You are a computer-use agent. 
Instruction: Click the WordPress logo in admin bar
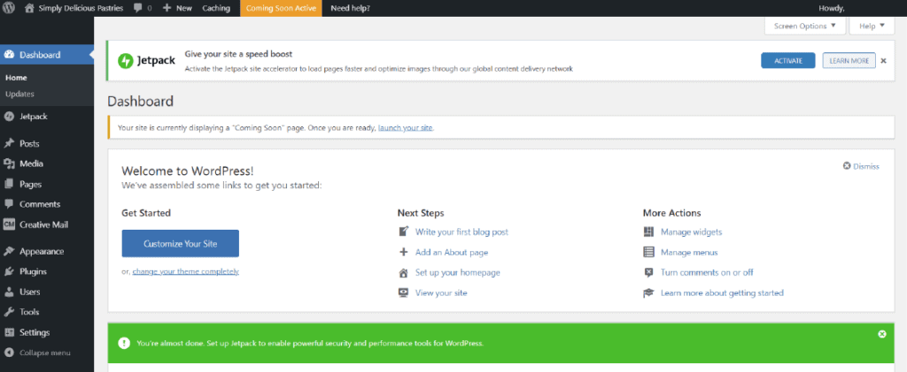click(11, 8)
